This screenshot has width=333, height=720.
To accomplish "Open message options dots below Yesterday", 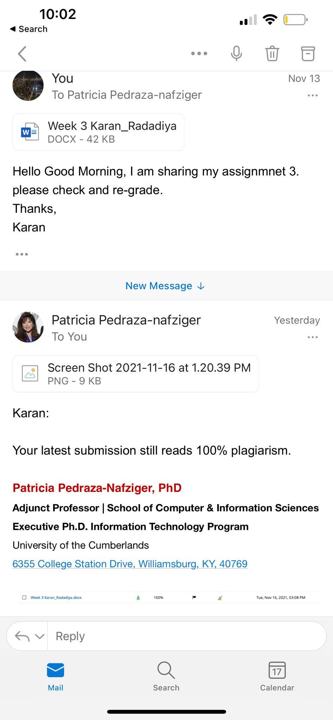I will (313, 337).
